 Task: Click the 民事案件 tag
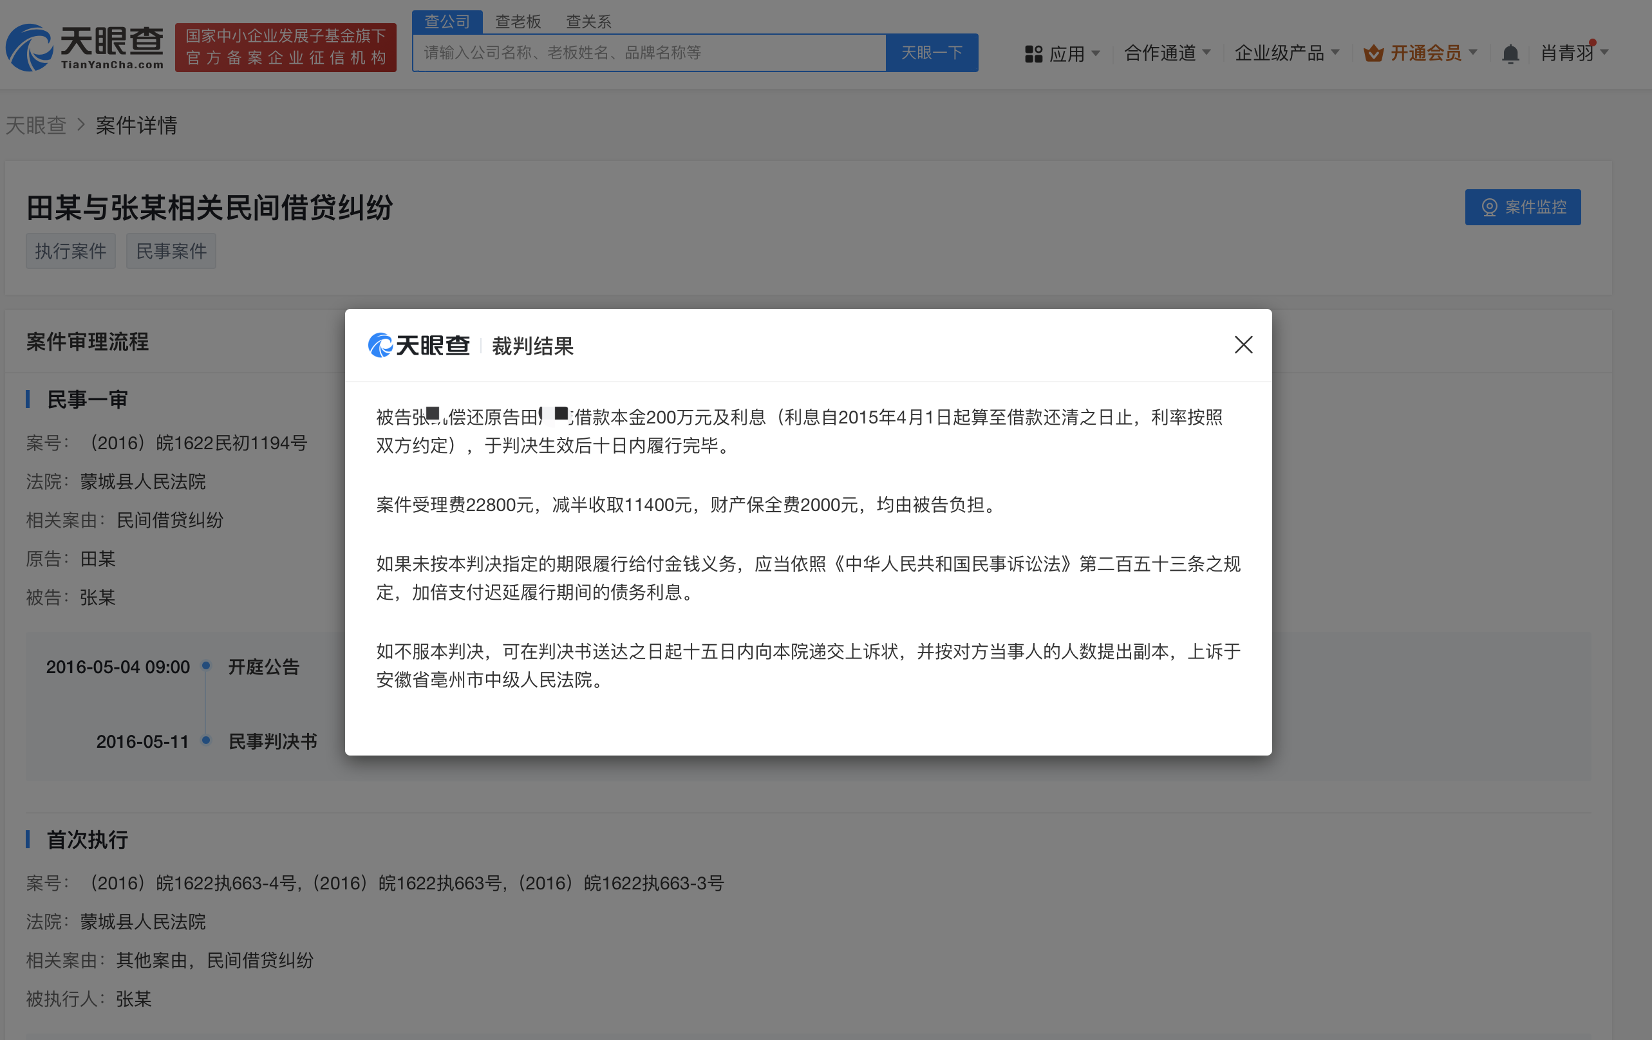tap(171, 251)
